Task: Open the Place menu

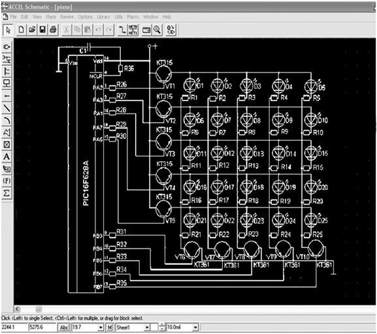Action: click(51, 17)
